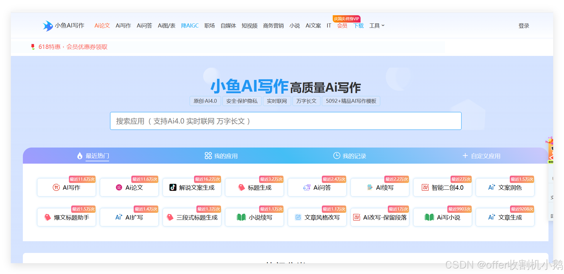This screenshot has width=564, height=274.
Task: Click the 搜索应用 search input field
Action: [286, 121]
